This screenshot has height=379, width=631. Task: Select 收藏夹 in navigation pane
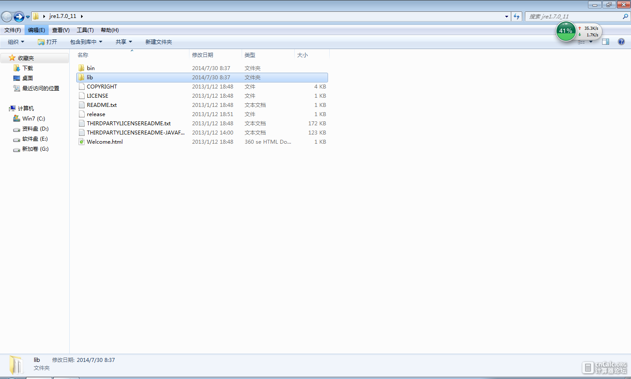pos(35,58)
